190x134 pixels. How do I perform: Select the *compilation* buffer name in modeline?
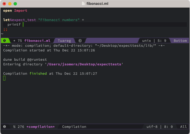pyautogui.click(x=41, y=127)
